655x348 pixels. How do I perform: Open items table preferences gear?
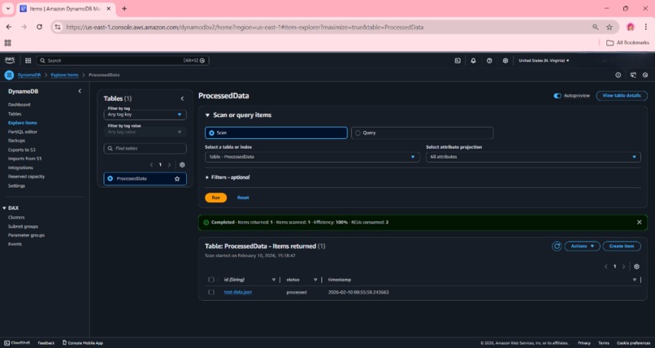636,267
